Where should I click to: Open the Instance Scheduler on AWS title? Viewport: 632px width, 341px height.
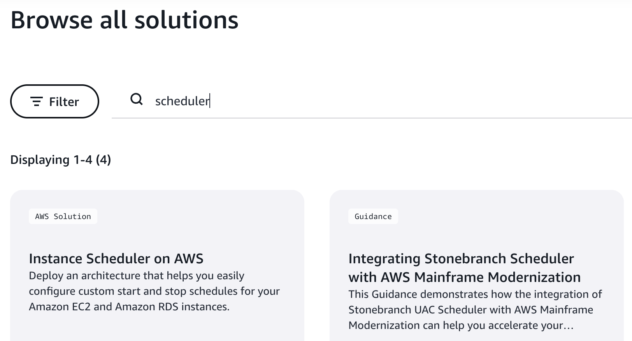pyautogui.click(x=116, y=259)
